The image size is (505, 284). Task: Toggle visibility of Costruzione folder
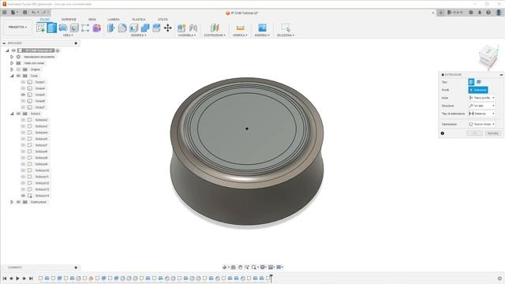pyautogui.click(x=18, y=202)
